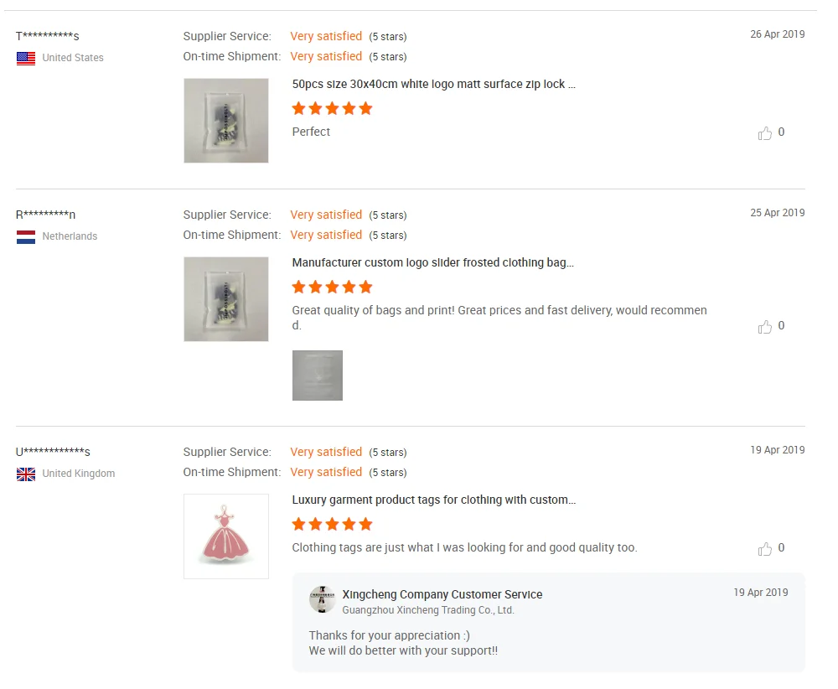Viewport: 838px width, 689px height.
Task: Open the 50pcs zip lock bag thumbnail
Action: 226,121
